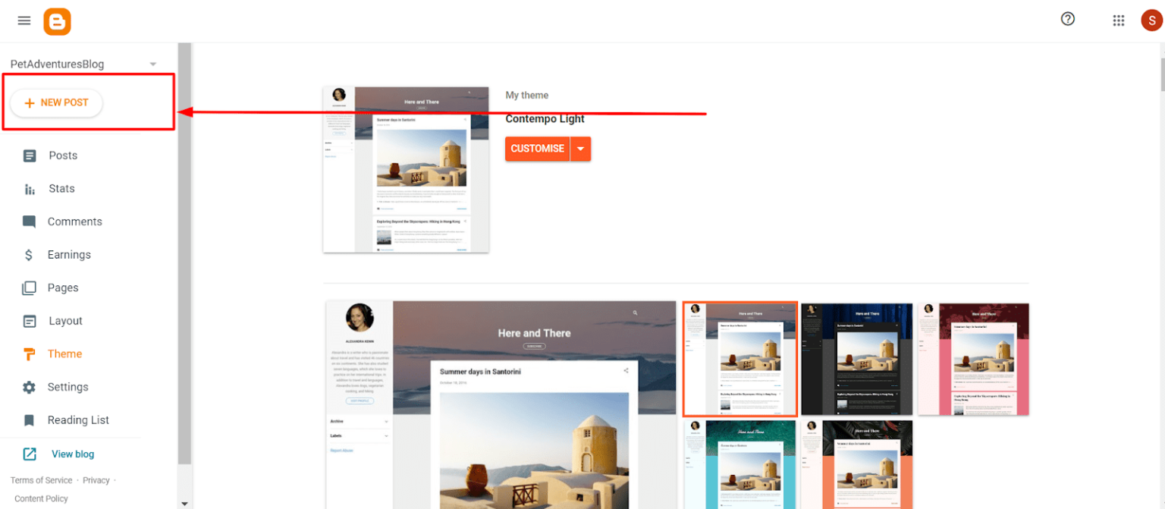Select the Stats sidebar icon
The width and height of the screenshot is (1165, 509).
click(x=28, y=188)
